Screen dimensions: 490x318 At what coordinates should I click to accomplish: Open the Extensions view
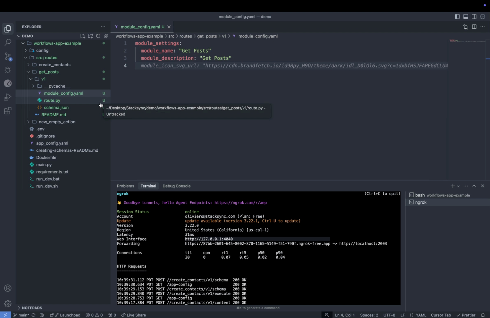[x=8, y=111]
